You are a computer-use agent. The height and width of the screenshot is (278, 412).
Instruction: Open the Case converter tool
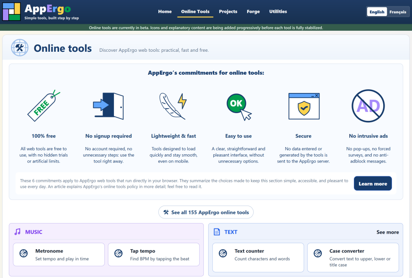coord(353,257)
